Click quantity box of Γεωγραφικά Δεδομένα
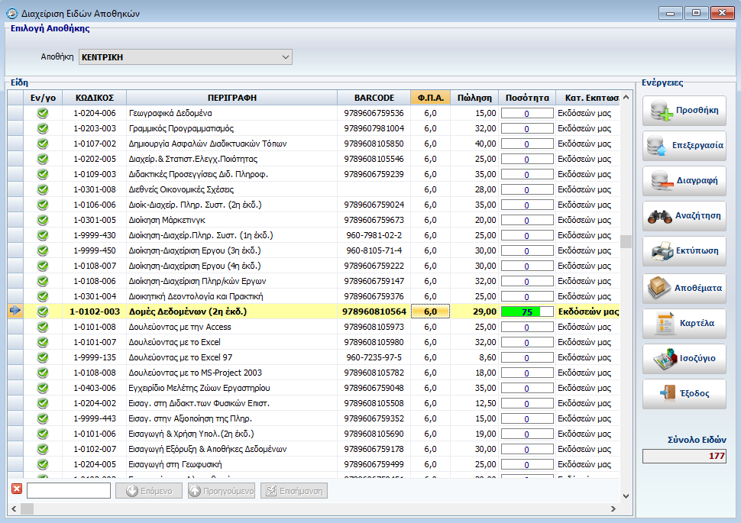 coord(527,114)
